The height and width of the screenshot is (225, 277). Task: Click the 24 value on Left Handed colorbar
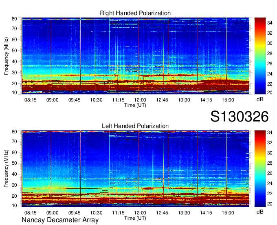[270, 183]
